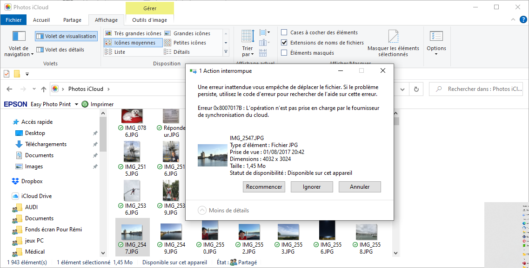The width and height of the screenshot is (529, 268).
Task: Open the Trier par sort menu
Action: pyautogui.click(x=248, y=43)
